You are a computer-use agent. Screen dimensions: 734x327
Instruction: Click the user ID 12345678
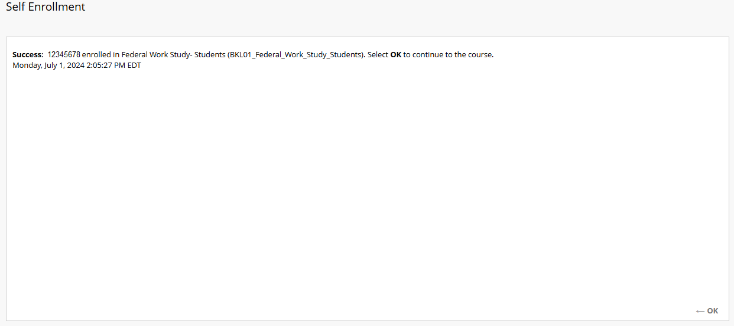click(x=64, y=55)
